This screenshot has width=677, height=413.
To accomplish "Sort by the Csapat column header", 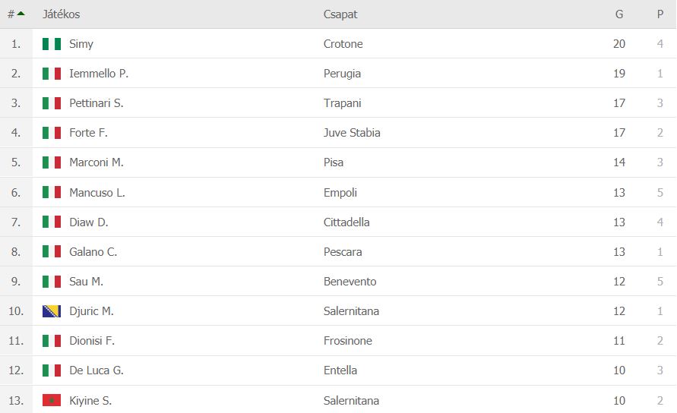I will tap(340, 14).
